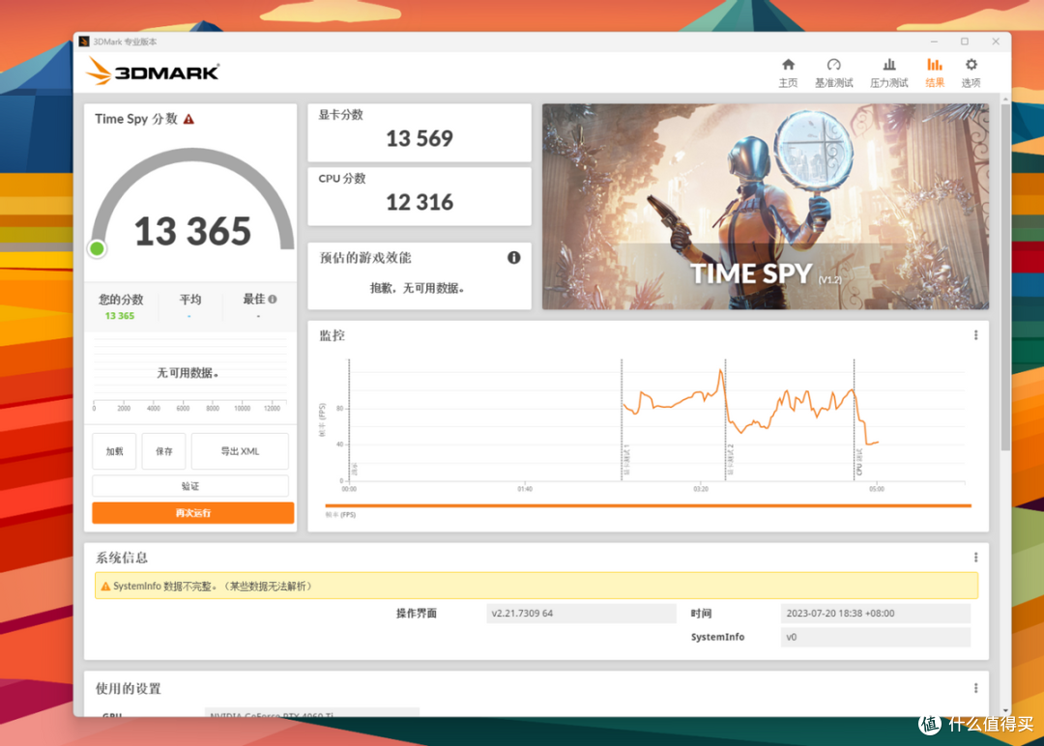This screenshot has width=1044, height=746.
Task: Click the 操作界面 version field v2.21.7309 64
Action: pos(581,614)
